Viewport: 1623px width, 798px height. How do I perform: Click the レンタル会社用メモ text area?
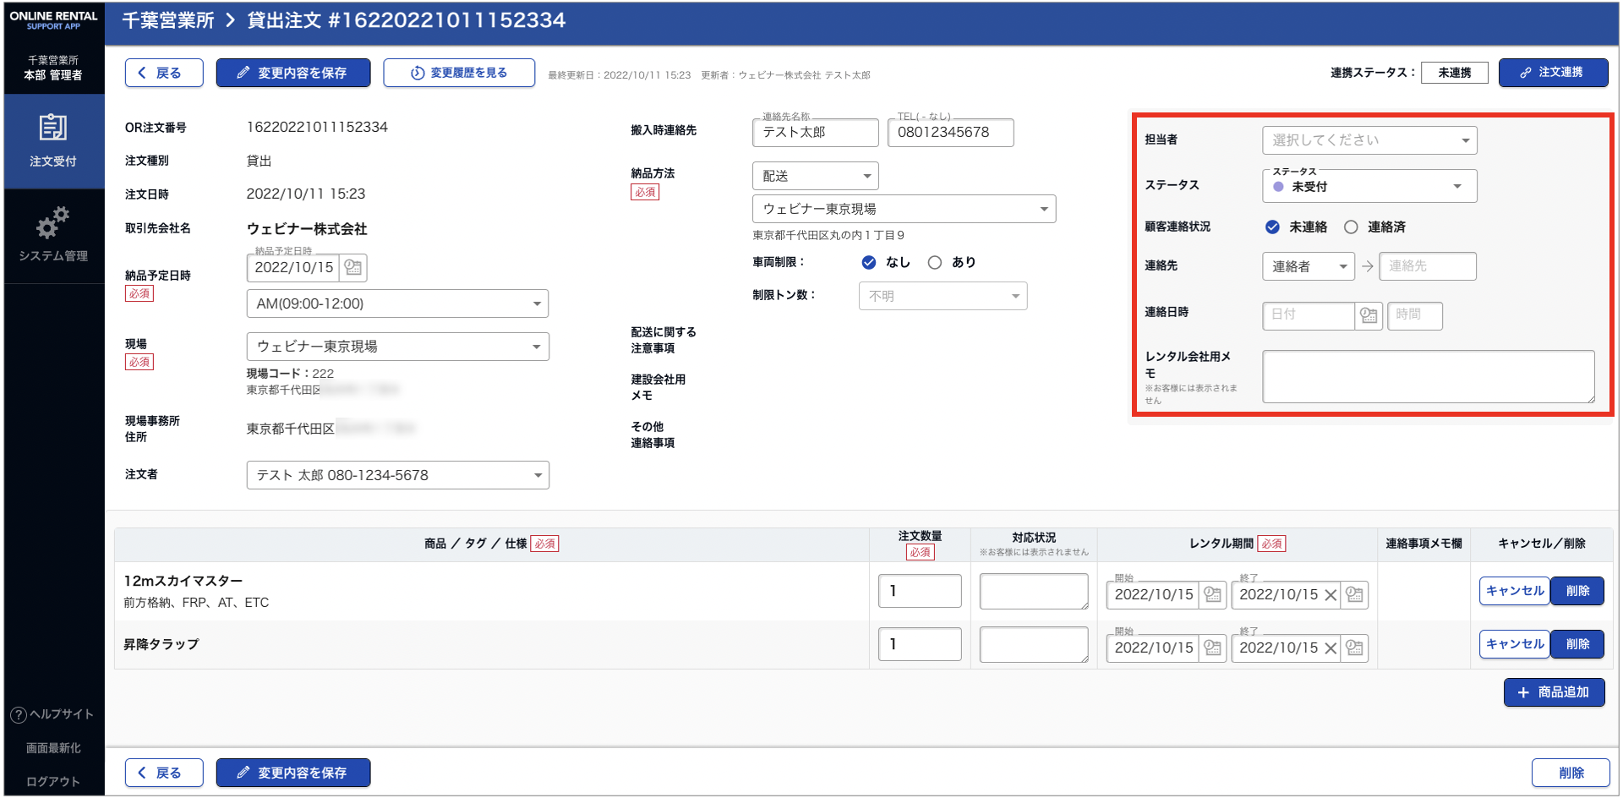pyautogui.click(x=1428, y=377)
